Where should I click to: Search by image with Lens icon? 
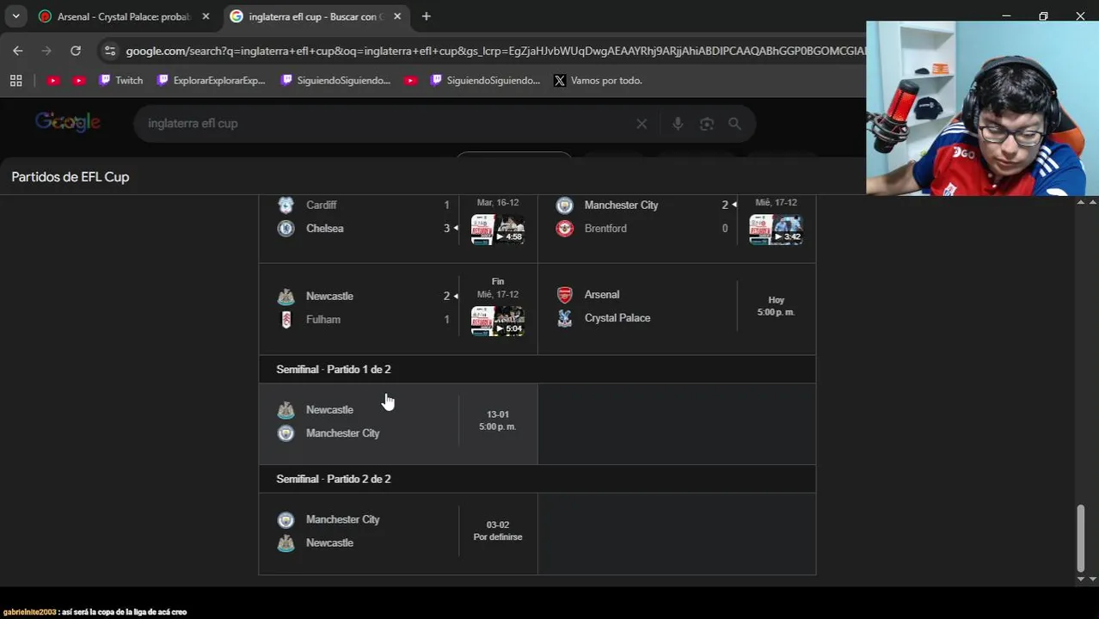[707, 124]
